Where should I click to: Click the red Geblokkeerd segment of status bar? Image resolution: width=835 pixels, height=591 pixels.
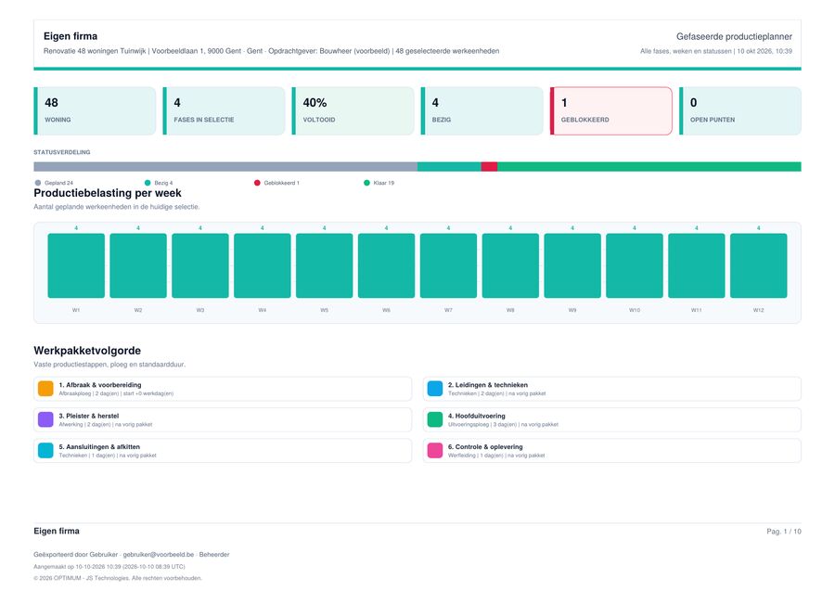(x=489, y=167)
